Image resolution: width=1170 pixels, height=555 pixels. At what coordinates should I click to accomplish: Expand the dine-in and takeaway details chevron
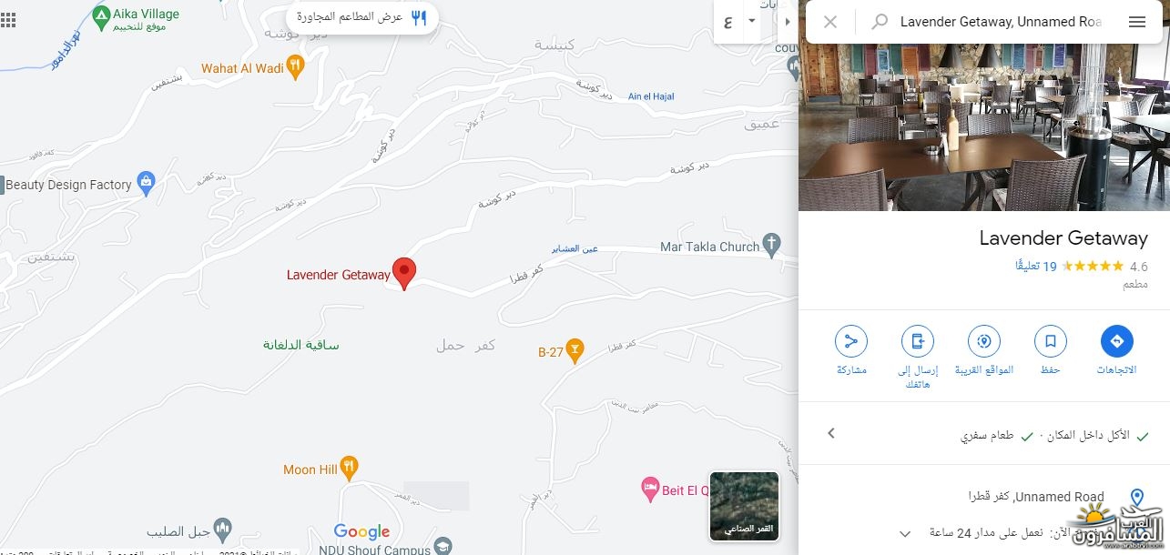point(830,433)
